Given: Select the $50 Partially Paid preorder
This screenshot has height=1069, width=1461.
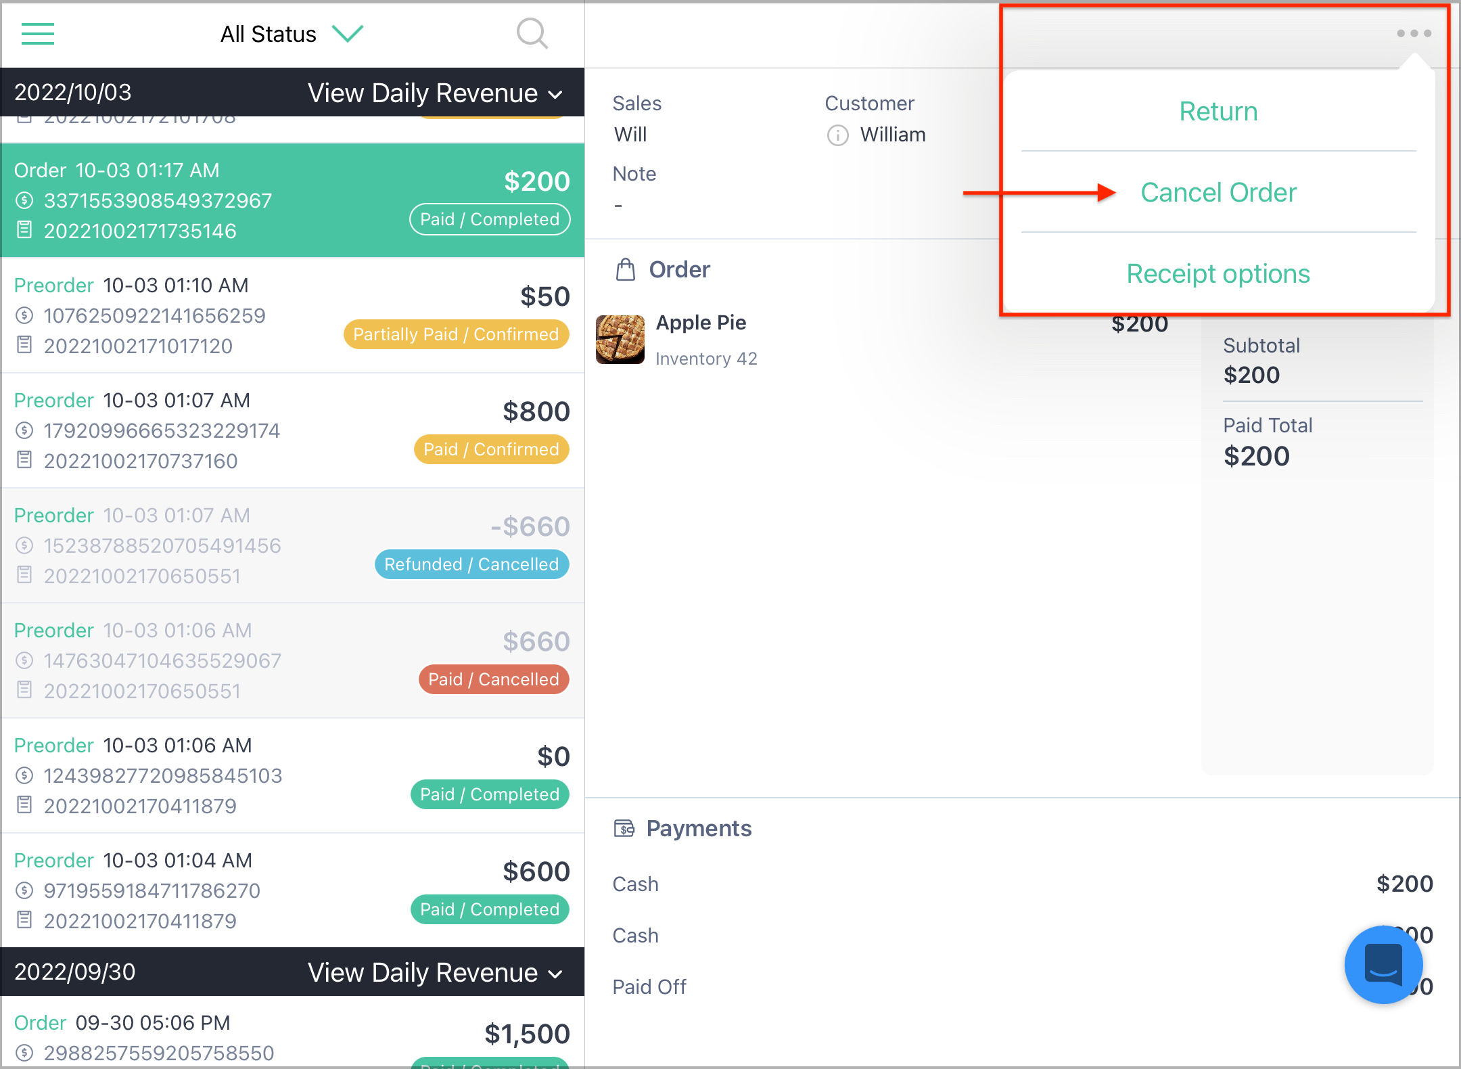Looking at the screenshot, I should (x=292, y=315).
